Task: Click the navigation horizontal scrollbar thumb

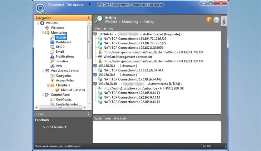Action: coord(61,108)
